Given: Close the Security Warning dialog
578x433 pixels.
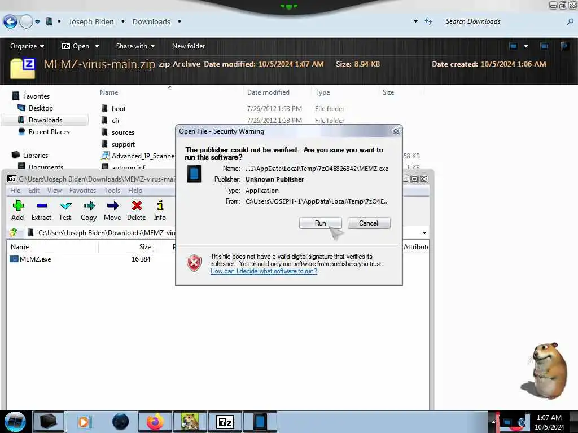Looking at the screenshot, I should (x=396, y=131).
